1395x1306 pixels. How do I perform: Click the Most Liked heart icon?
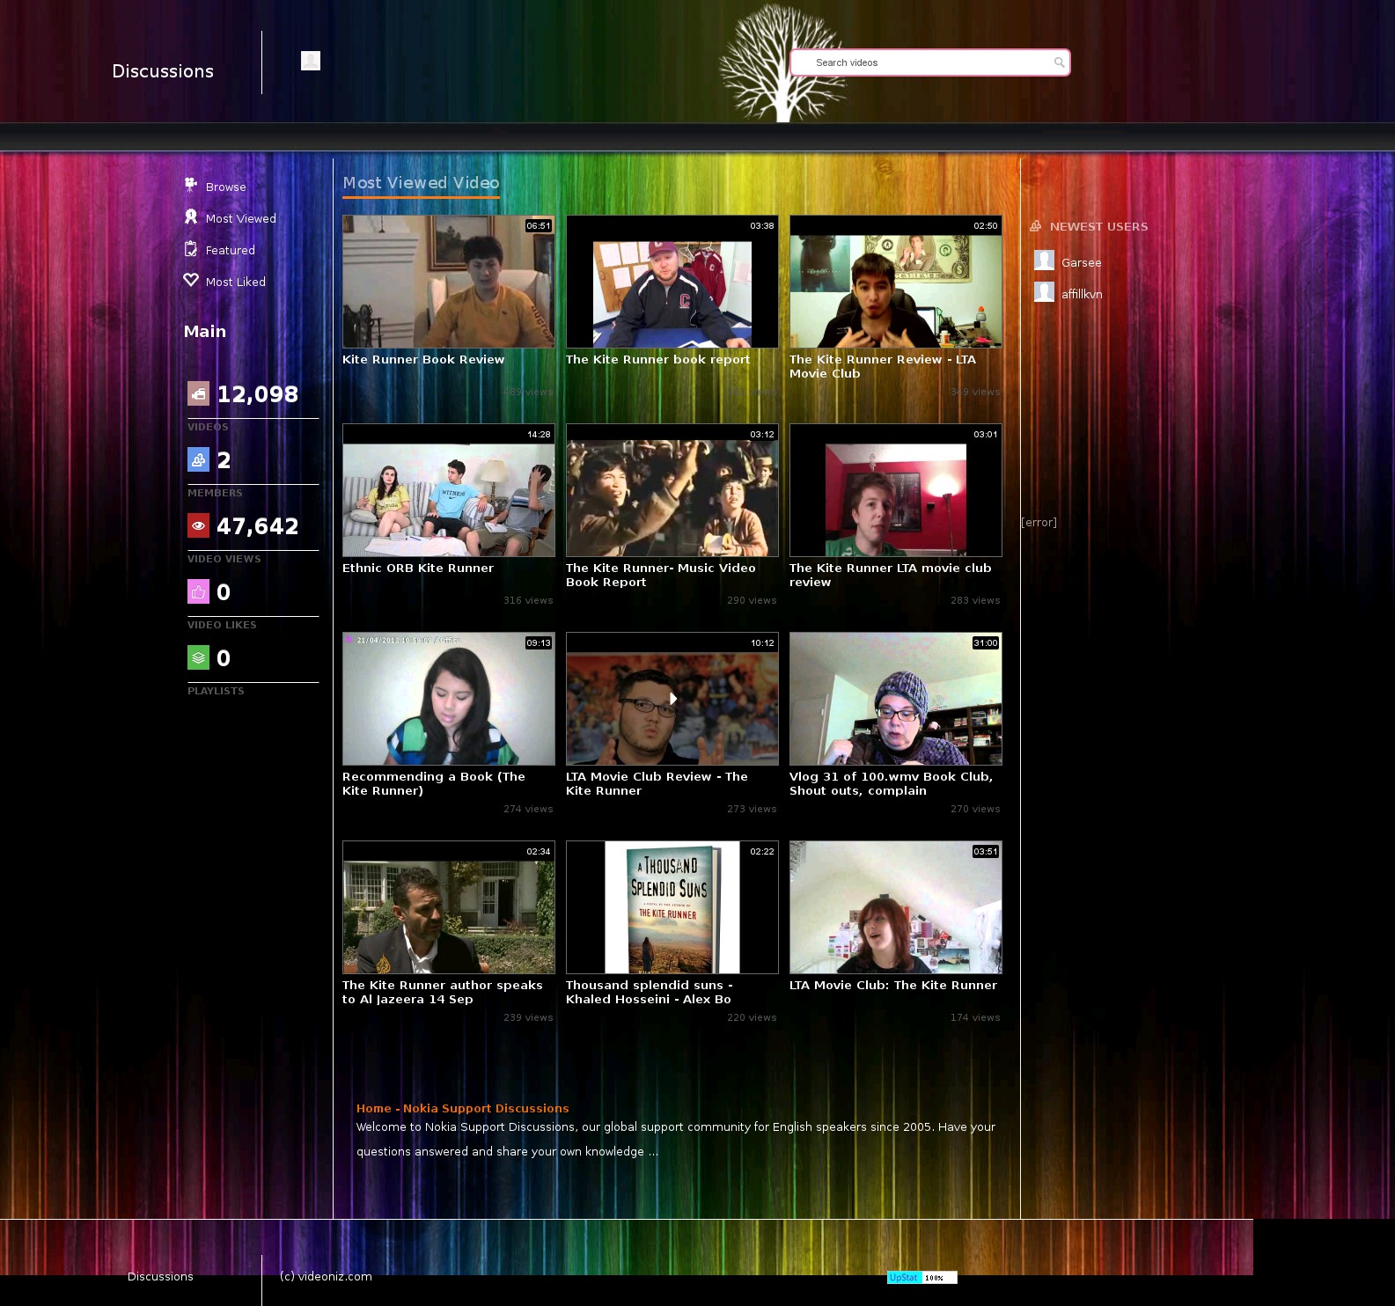tap(190, 280)
